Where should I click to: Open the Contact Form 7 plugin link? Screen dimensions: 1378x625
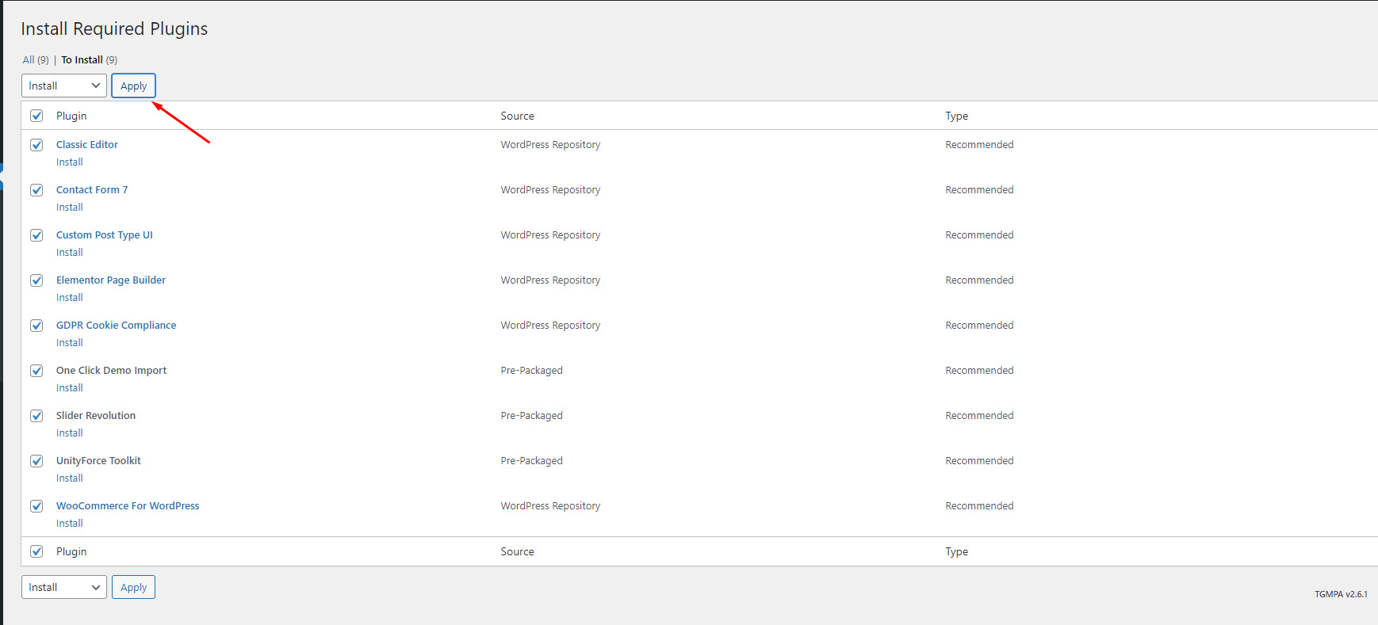pyautogui.click(x=92, y=189)
